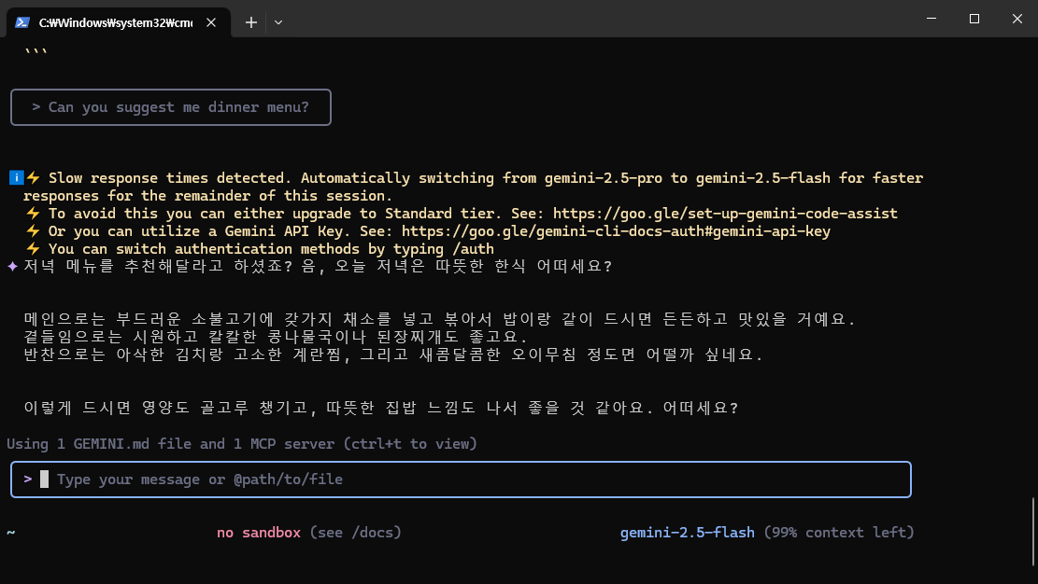Click the 'Type your message' input field
The height and width of the screenshot is (584, 1038).
(x=461, y=480)
